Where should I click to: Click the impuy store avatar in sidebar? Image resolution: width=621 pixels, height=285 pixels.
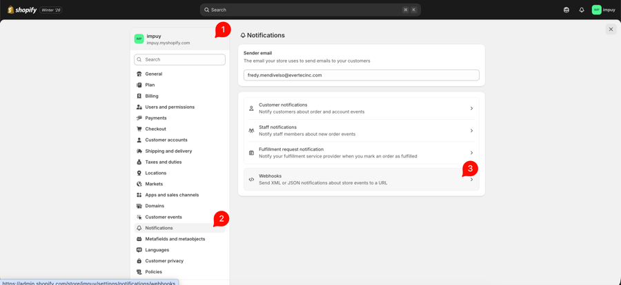pos(139,39)
